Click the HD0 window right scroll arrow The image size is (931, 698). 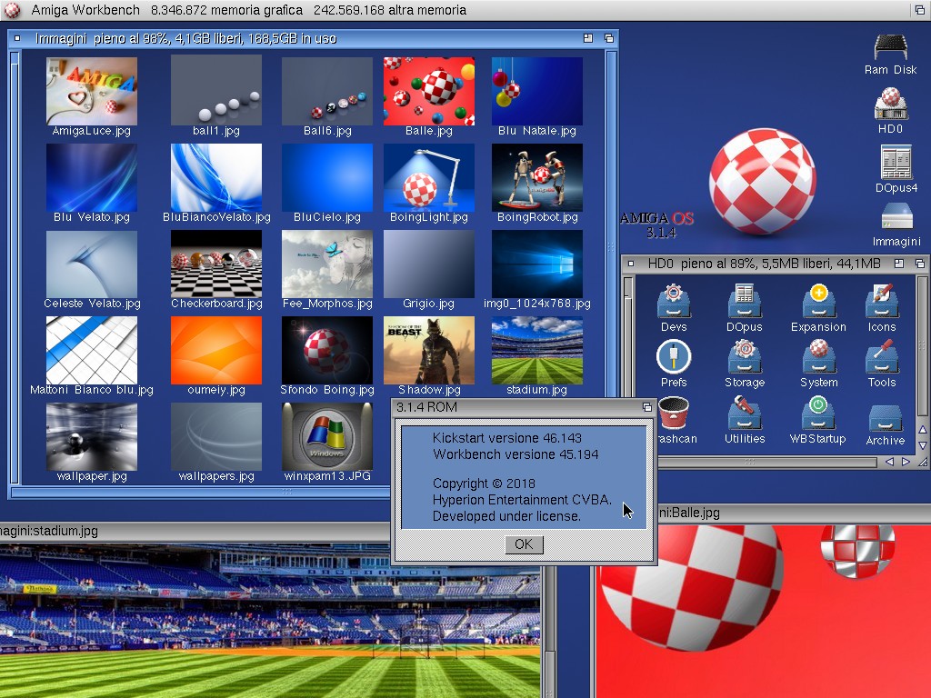[905, 462]
